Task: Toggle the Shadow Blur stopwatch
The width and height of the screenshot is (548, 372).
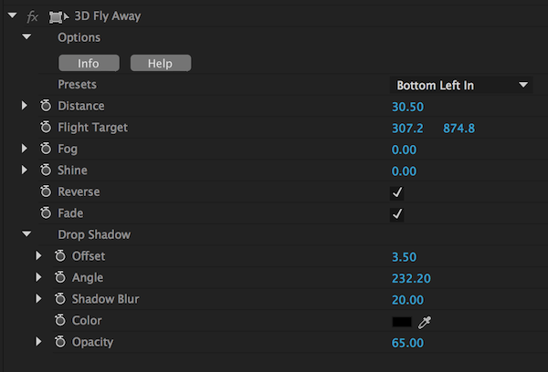Action: [x=60, y=300]
